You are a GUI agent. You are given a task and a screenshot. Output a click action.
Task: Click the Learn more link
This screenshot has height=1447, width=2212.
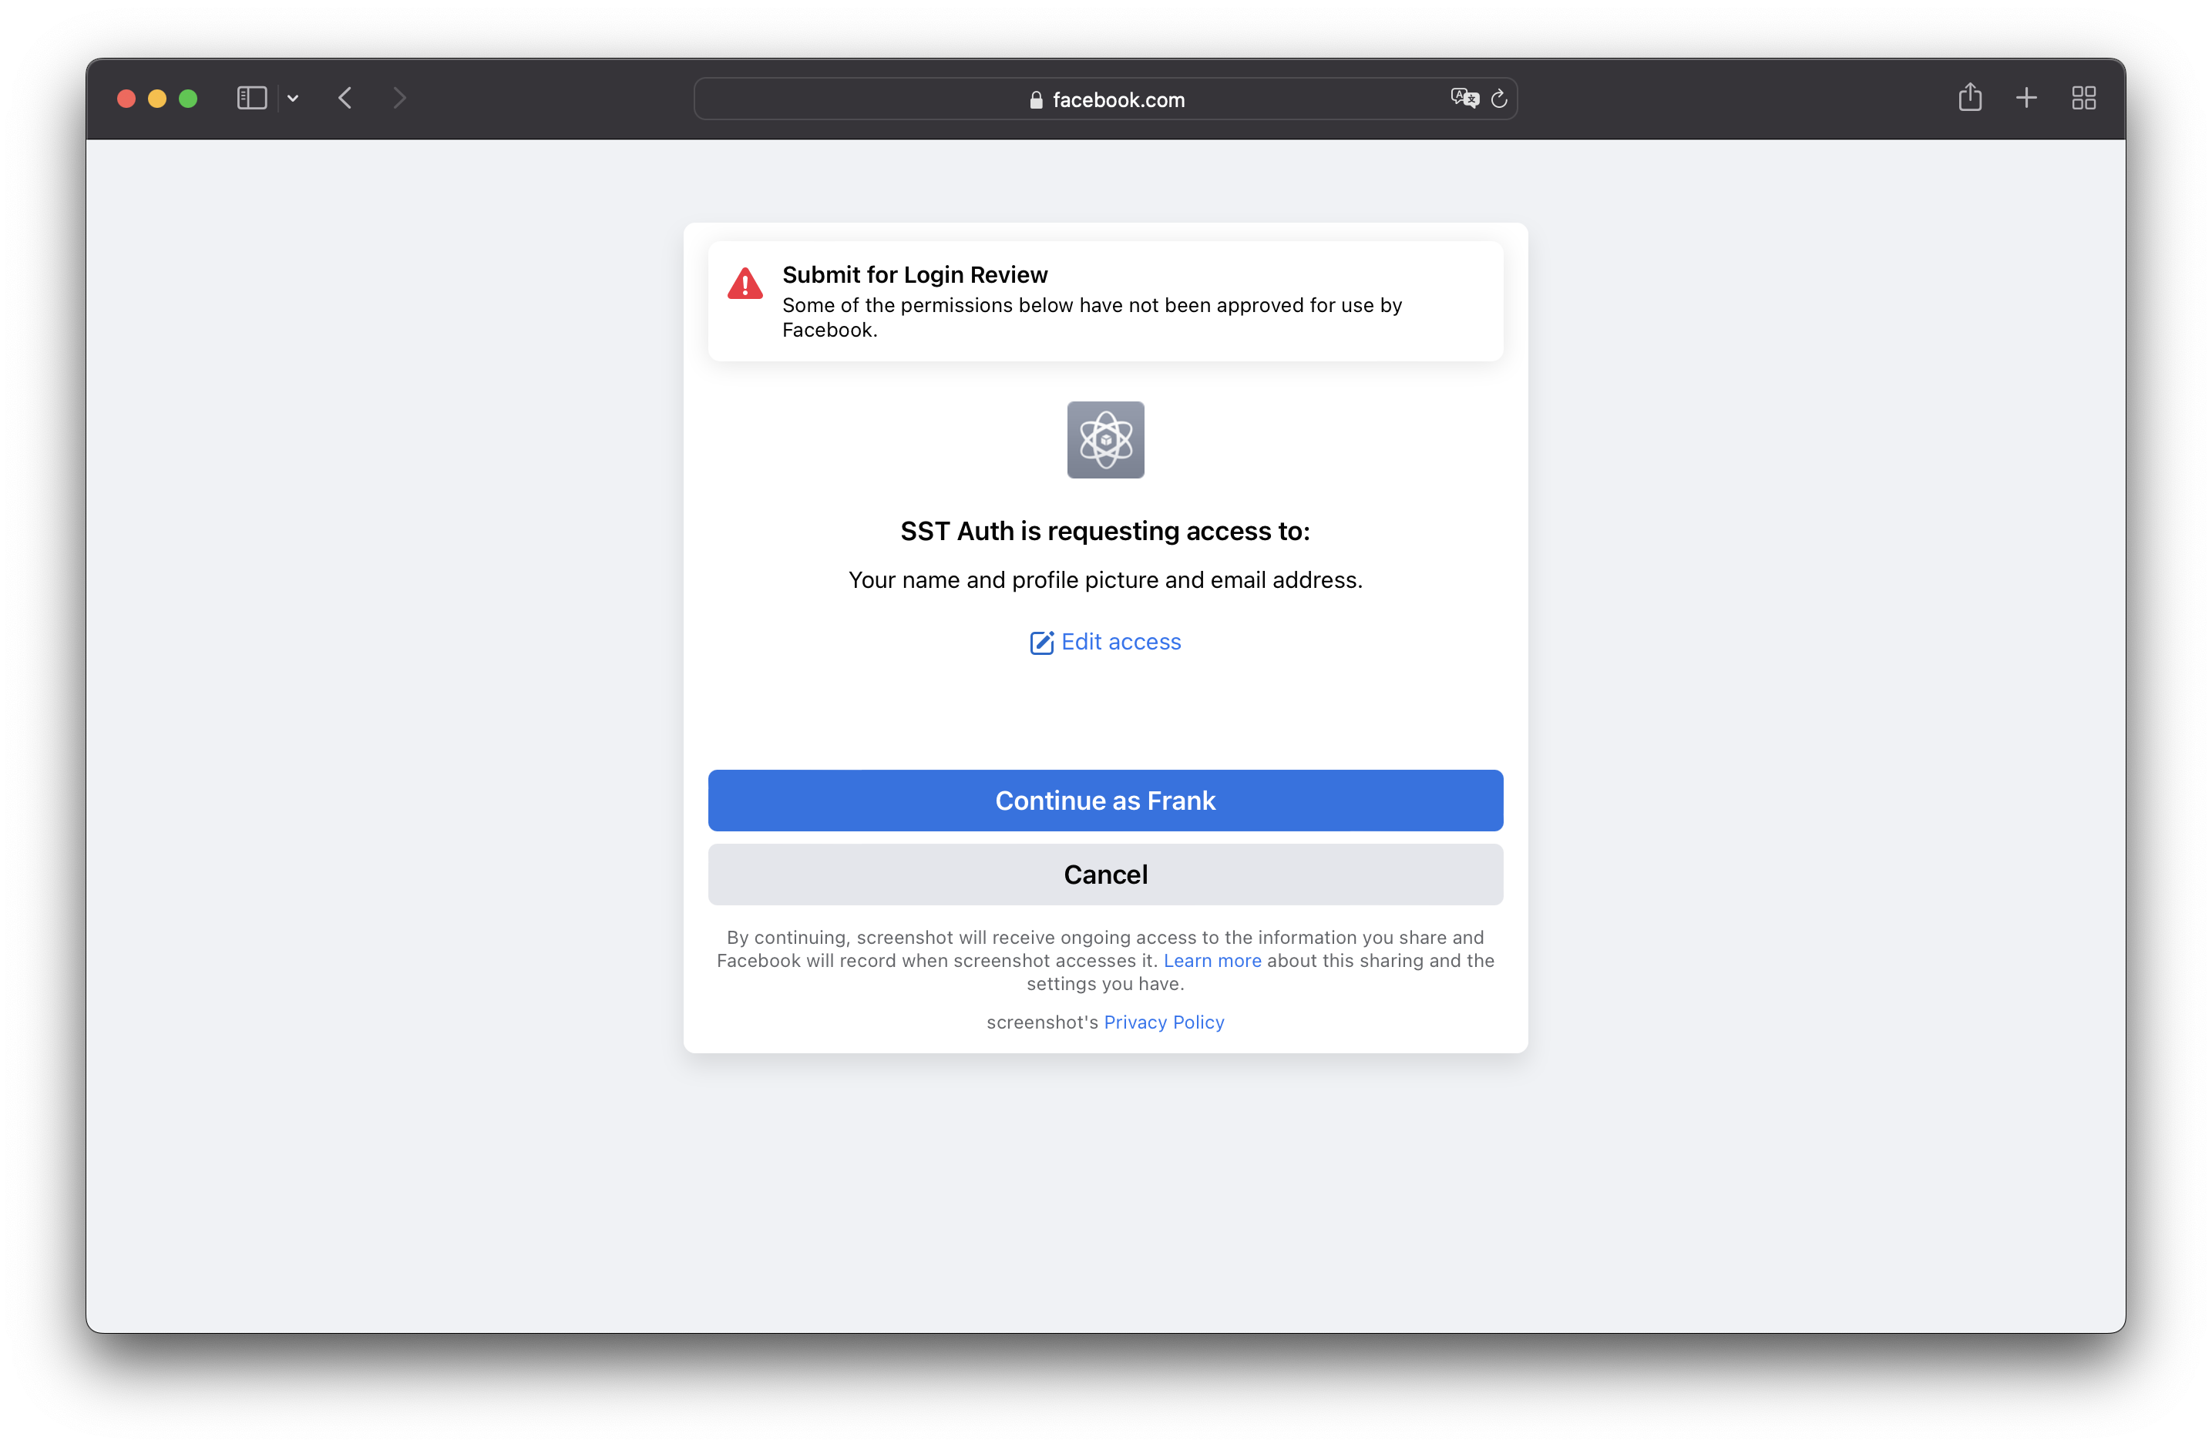pyautogui.click(x=1212, y=961)
